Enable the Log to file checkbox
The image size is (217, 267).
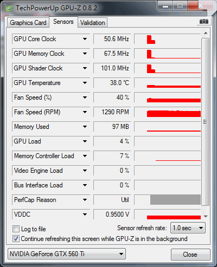coord(16,229)
